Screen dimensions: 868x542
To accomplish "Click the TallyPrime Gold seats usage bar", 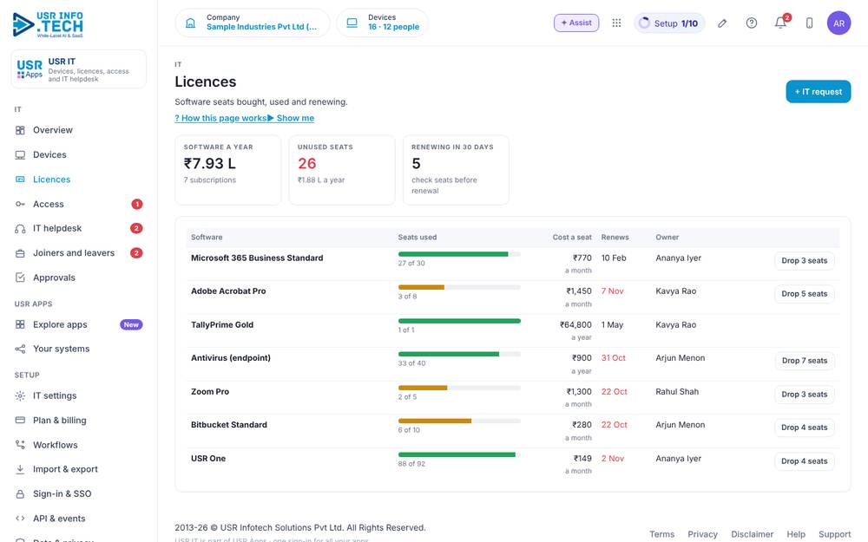I will click(459, 321).
